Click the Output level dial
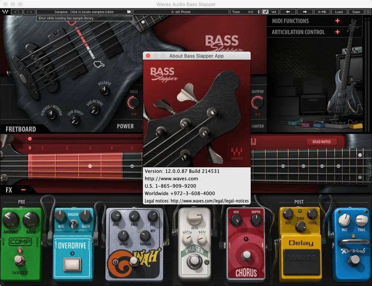The width and height of the screenshot is (372, 286). click(257, 102)
